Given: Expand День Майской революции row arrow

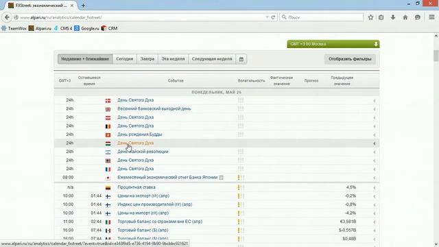Looking at the screenshot, I should click(x=375, y=152).
